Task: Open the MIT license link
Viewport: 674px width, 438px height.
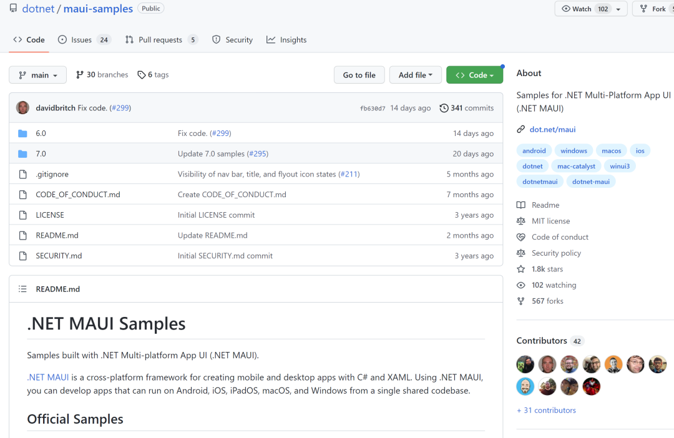Action: point(550,221)
